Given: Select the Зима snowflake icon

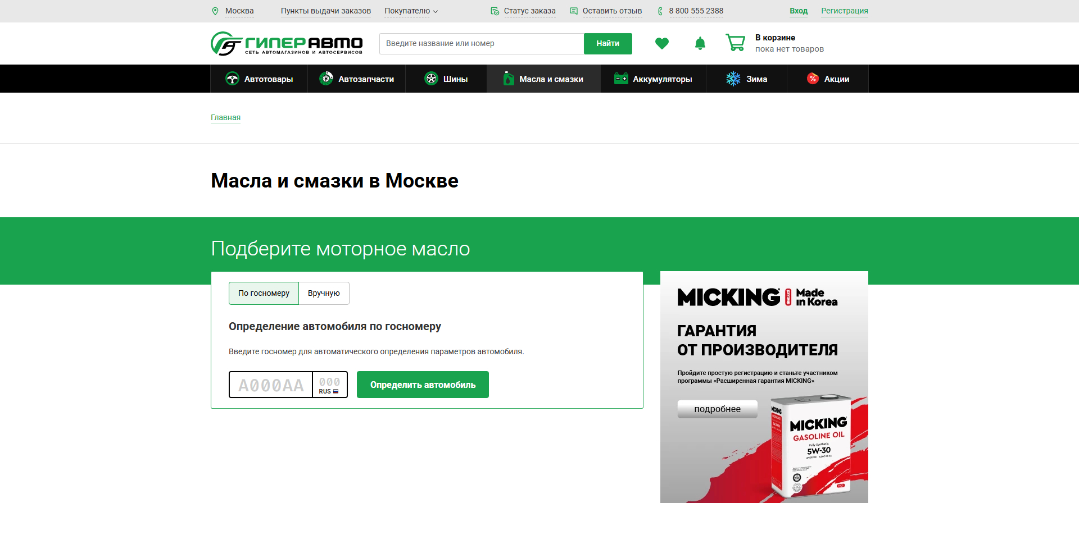Looking at the screenshot, I should click(x=732, y=79).
